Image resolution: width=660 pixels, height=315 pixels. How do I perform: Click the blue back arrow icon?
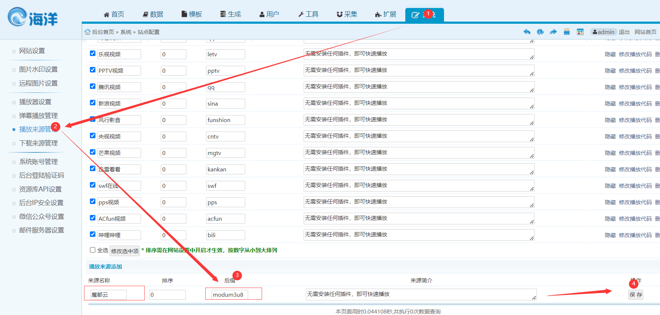tap(527, 32)
